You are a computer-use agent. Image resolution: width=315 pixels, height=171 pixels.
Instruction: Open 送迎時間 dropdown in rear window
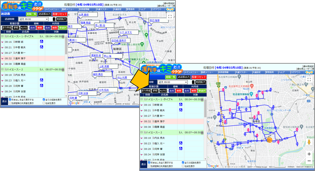(x=33, y=19)
